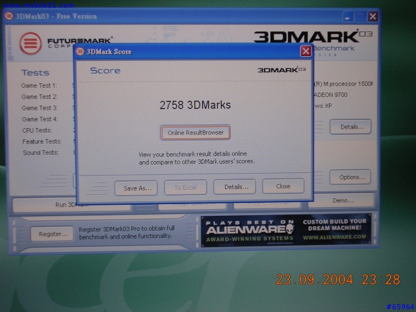This screenshot has height=312, width=416.
Task: Click the 'CPU Tests:' label
Action: pyautogui.click(x=37, y=130)
